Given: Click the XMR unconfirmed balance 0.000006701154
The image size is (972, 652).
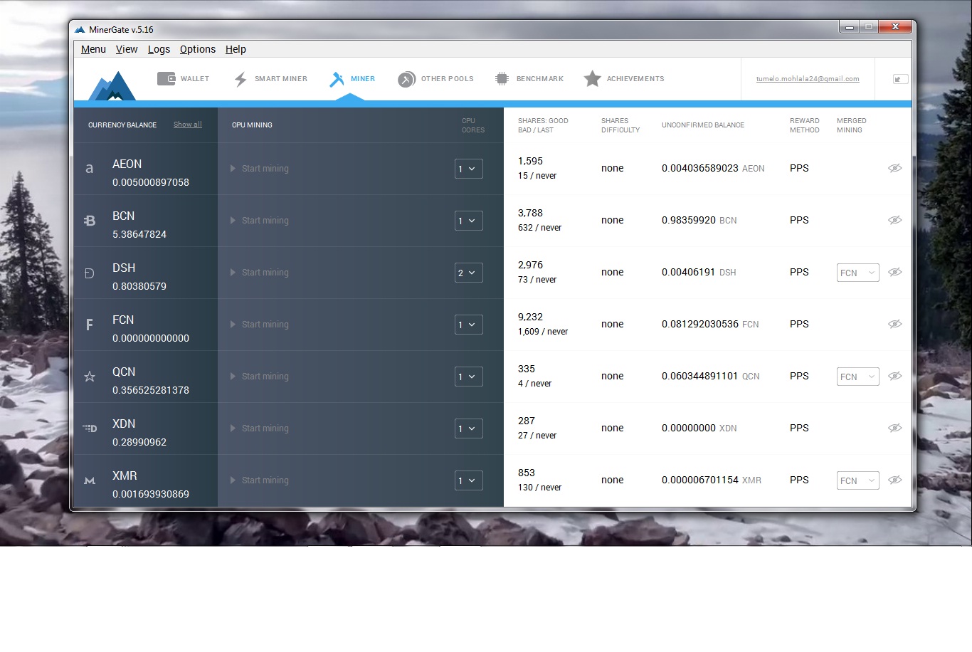Looking at the screenshot, I should pyautogui.click(x=700, y=480).
